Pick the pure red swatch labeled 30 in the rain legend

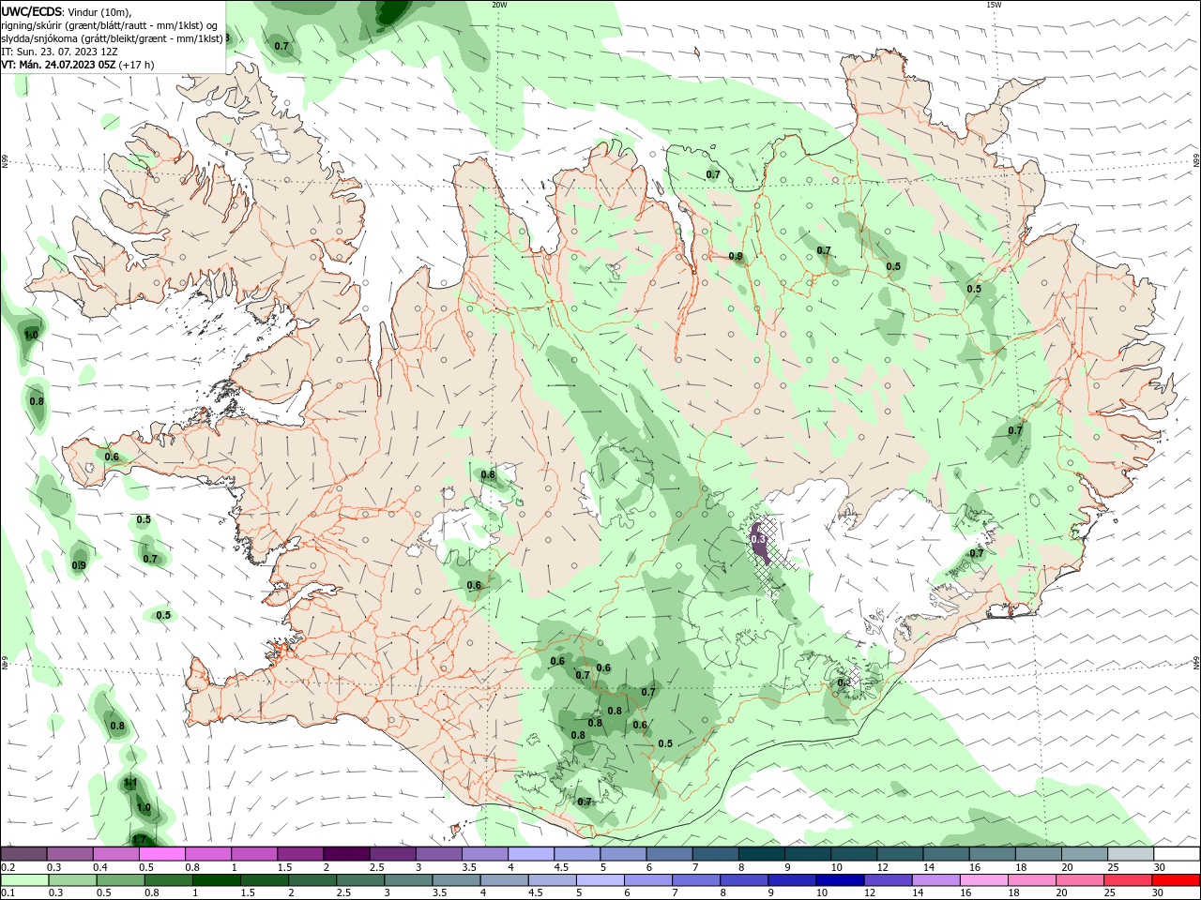point(1175,880)
